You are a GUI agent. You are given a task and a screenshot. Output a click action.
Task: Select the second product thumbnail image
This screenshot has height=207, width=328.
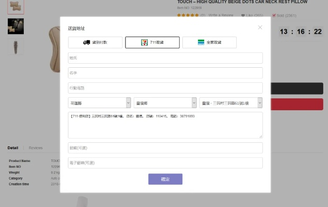(16, 26)
